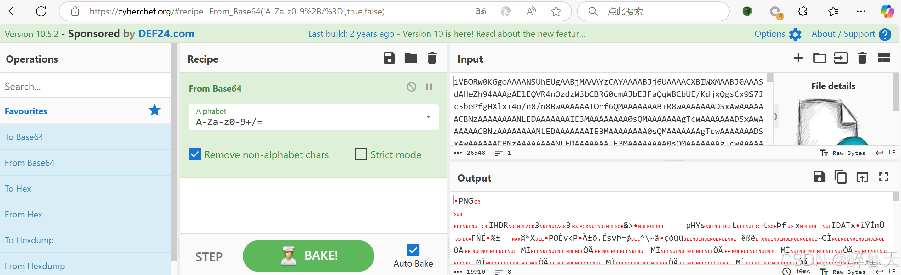Viewport: 901px width, 275px height.
Task: Copy raw output to clipboard icon
Action: [x=841, y=177]
